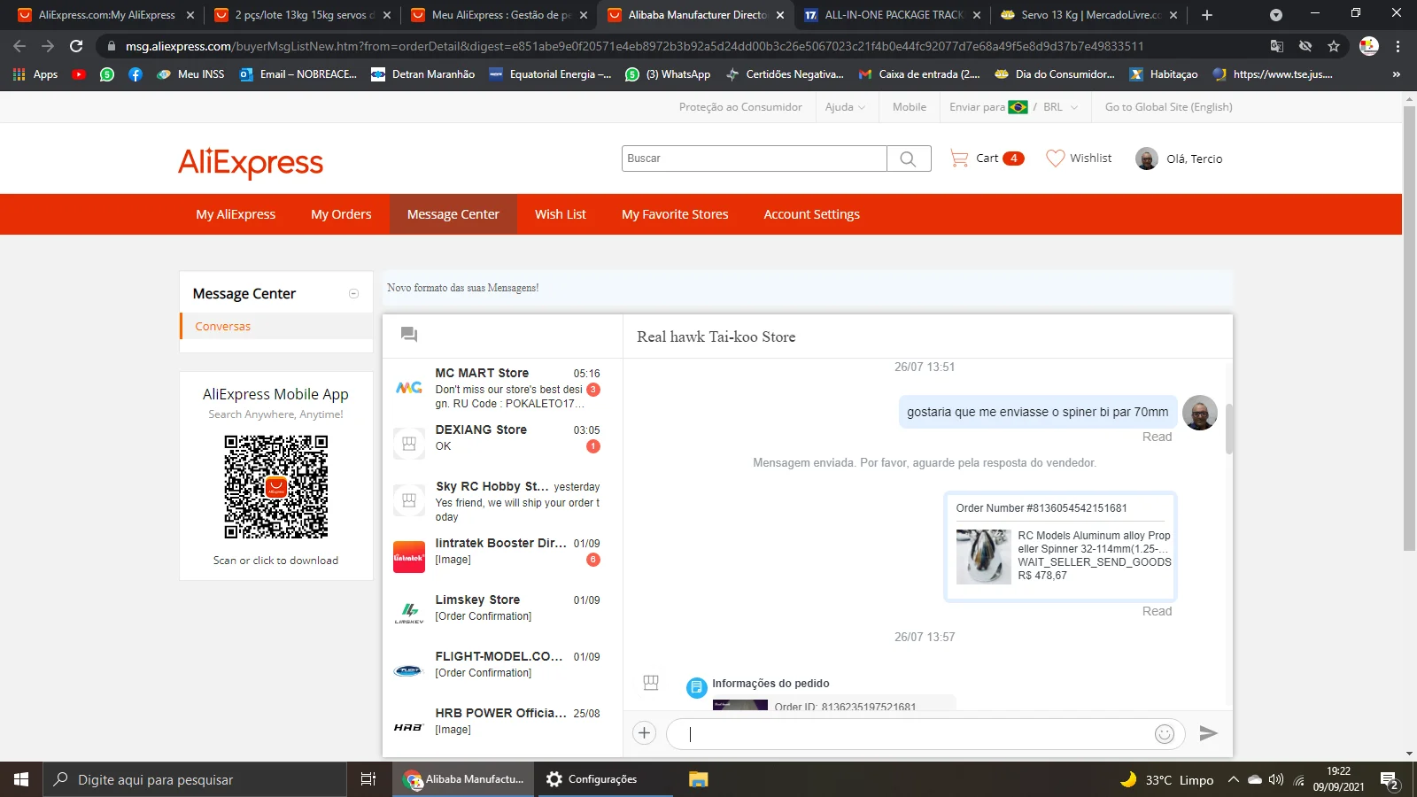The width and height of the screenshot is (1417, 797).
Task: Open the notification center icon
Action: [1389, 780]
